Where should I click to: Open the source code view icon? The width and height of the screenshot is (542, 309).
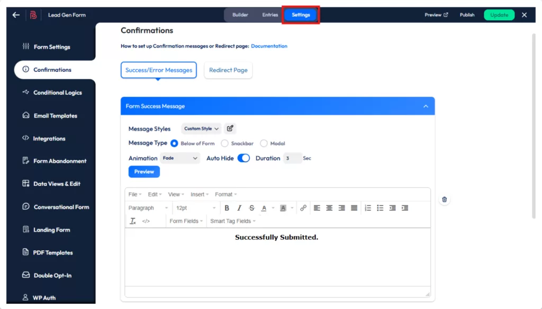tap(147, 221)
